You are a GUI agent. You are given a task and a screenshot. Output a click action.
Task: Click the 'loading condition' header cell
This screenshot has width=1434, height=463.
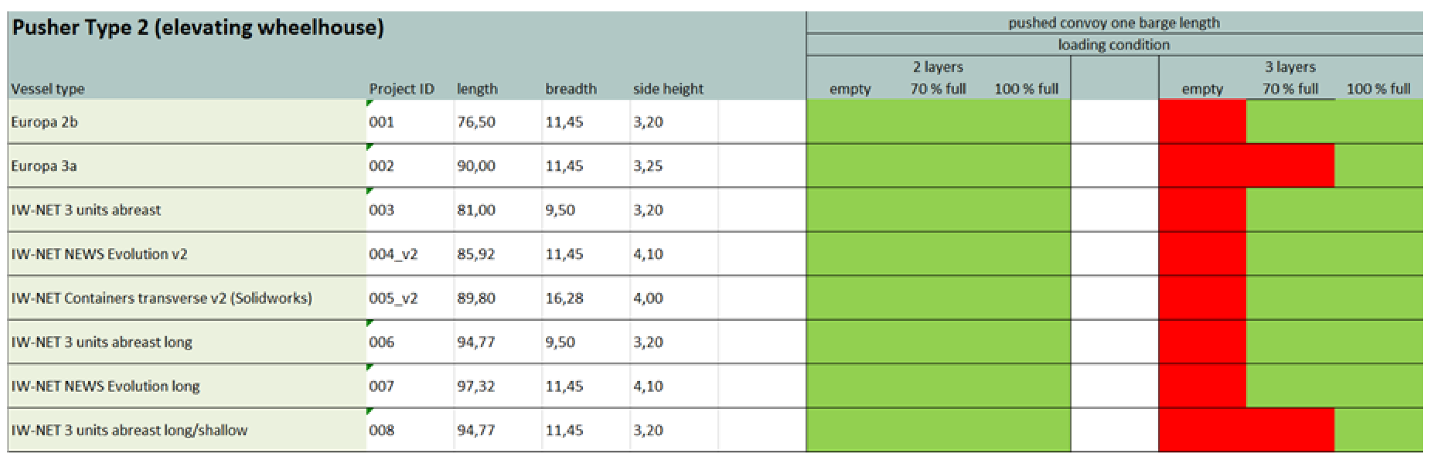(x=1114, y=44)
